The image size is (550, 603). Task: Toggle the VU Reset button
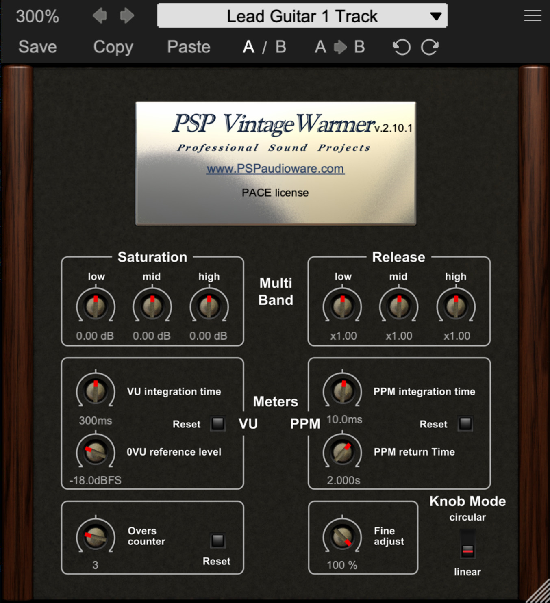[x=218, y=424]
